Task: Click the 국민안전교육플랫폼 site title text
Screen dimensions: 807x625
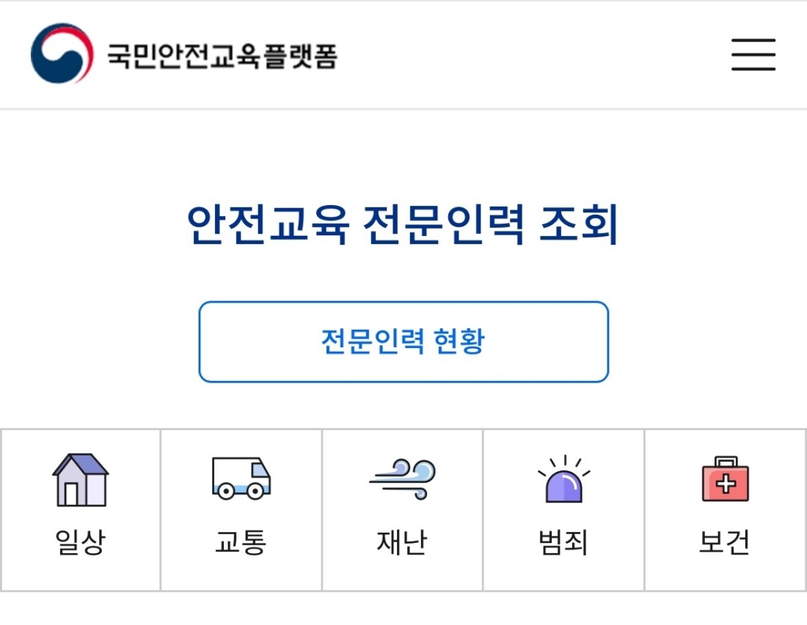Action: click(x=222, y=56)
